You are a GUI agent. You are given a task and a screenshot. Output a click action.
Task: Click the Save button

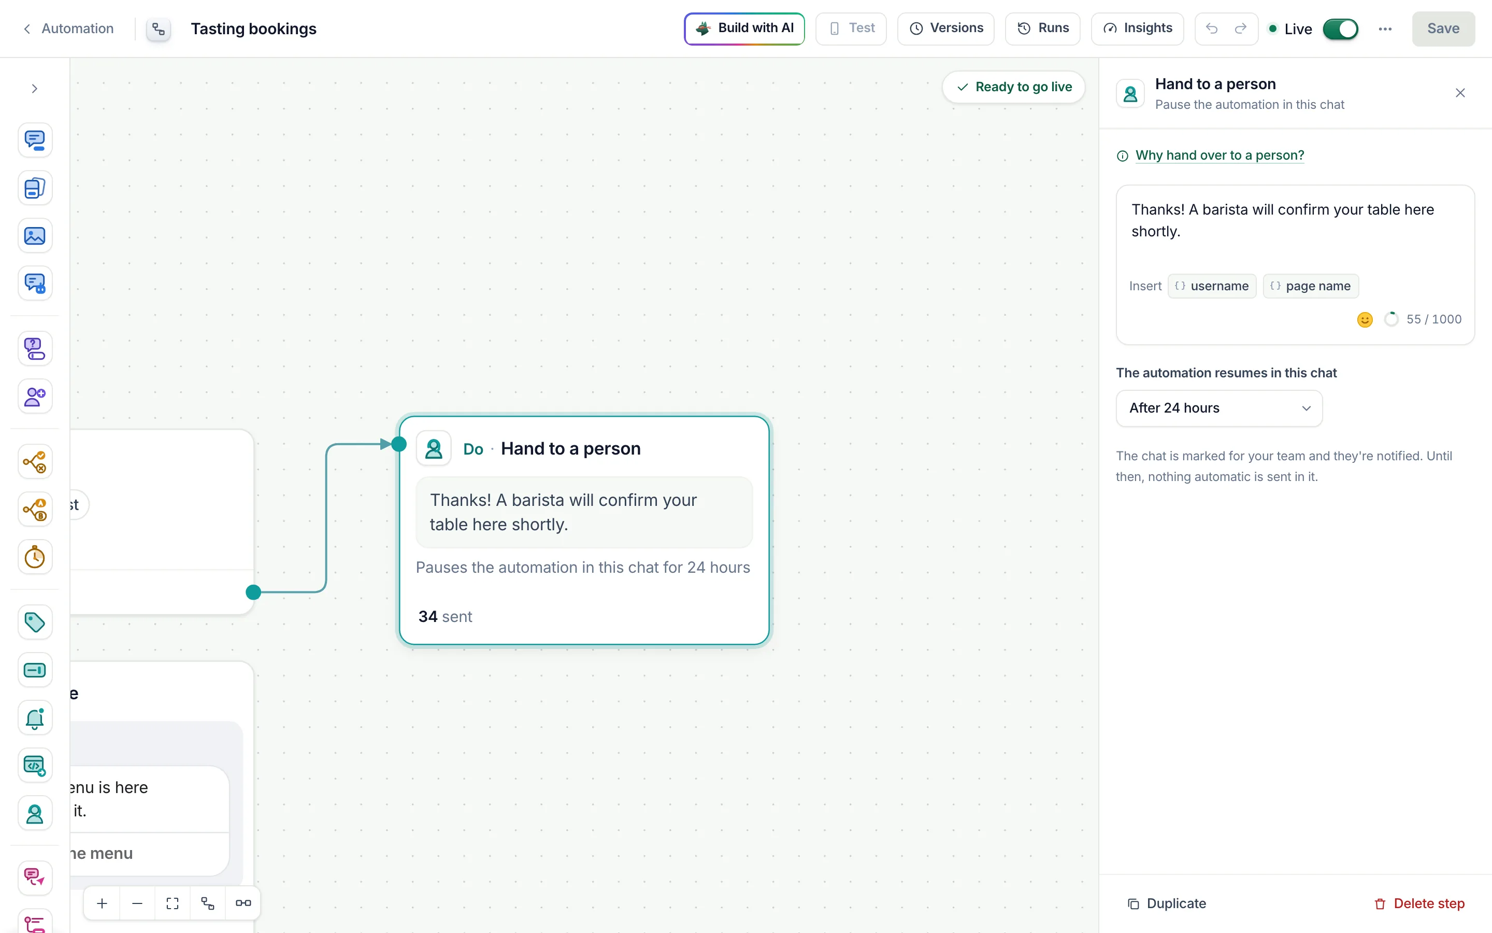(1443, 29)
